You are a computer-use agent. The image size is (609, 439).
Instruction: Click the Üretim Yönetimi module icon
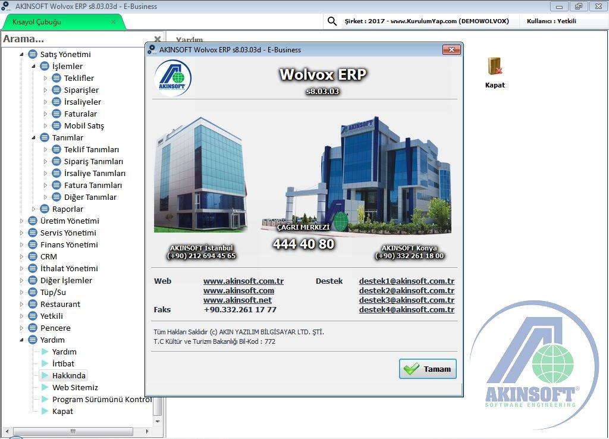pyautogui.click(x=33, y=221)
